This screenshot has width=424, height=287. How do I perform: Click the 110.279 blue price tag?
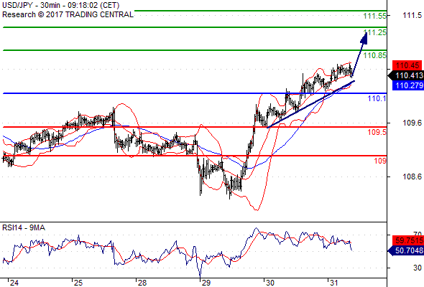point(408,85)
